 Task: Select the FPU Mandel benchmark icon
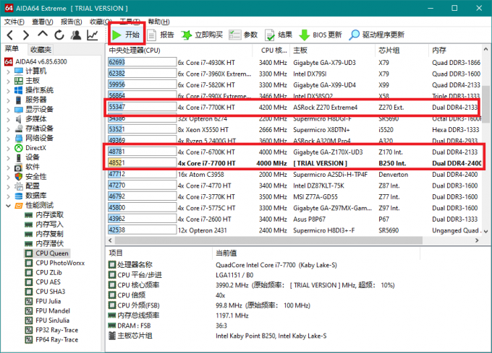pos(28,310)
